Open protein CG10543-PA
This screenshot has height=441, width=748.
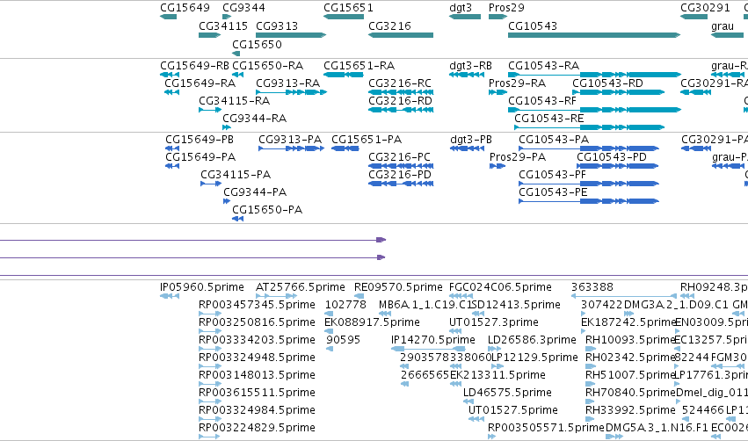[589, 148]
